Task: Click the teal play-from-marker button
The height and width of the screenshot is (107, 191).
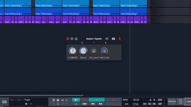Action: 76,100
